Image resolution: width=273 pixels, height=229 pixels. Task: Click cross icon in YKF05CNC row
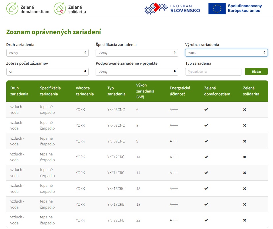point(245,110)
